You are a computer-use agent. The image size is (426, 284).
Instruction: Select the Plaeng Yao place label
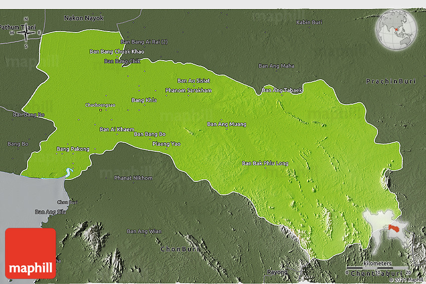(166, 144)
